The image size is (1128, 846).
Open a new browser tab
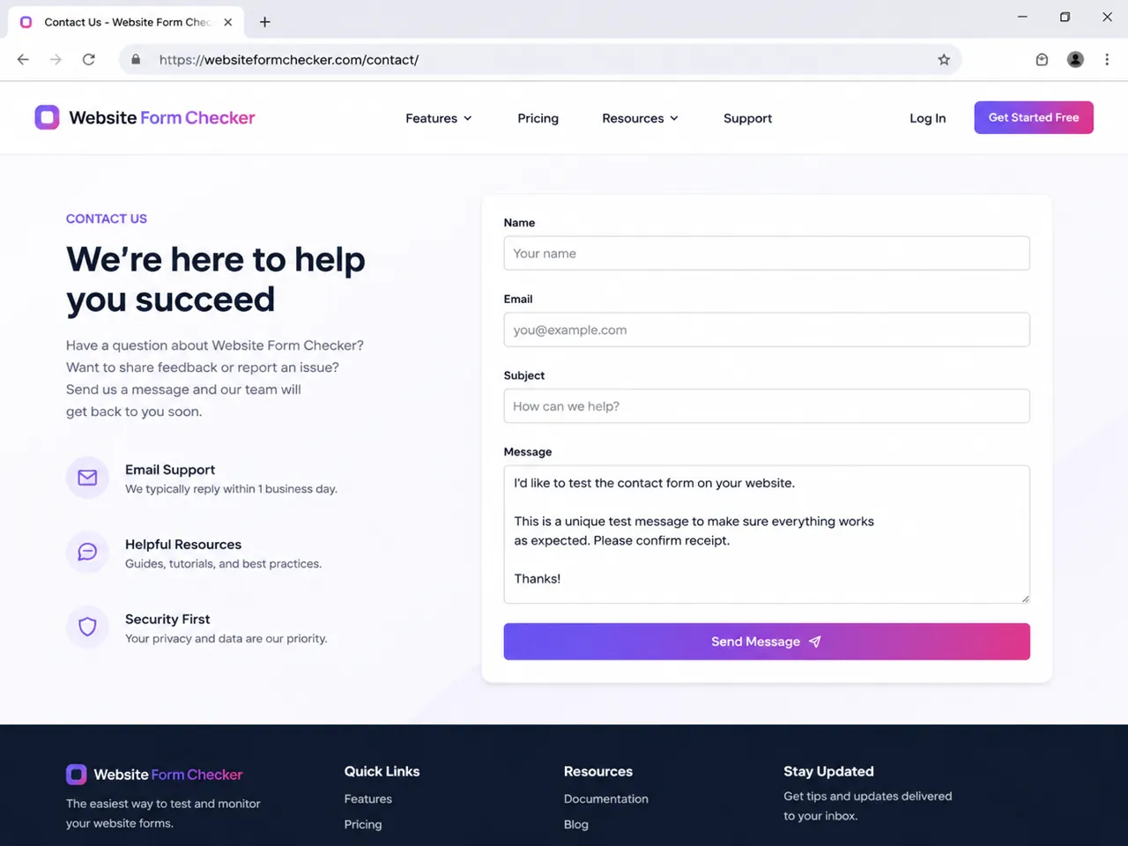coord(264,22)
